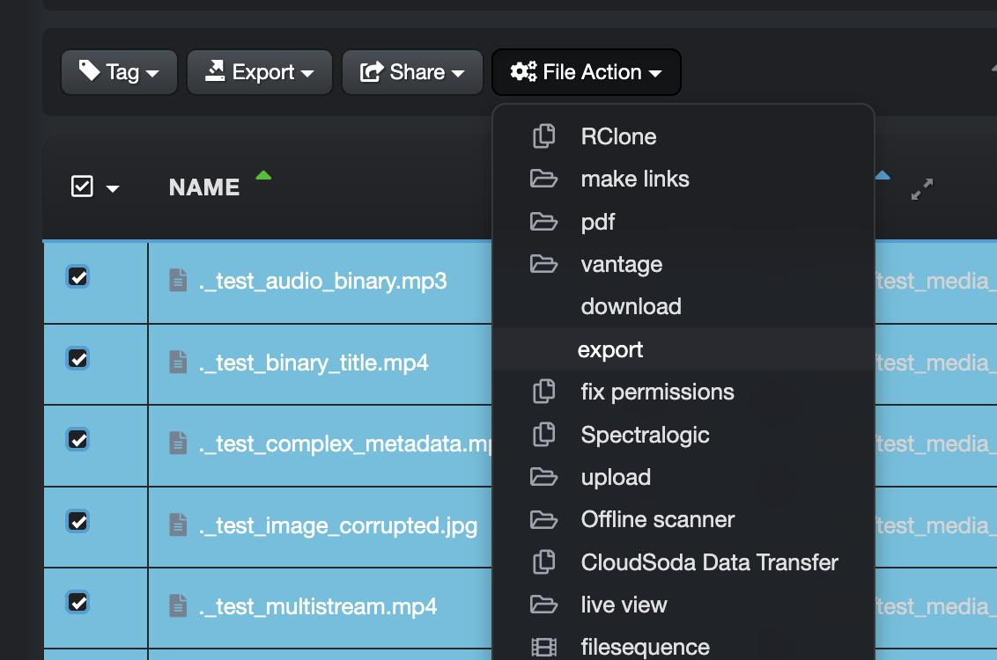Open the select-all checkbox arrow menu

point(113,188)
